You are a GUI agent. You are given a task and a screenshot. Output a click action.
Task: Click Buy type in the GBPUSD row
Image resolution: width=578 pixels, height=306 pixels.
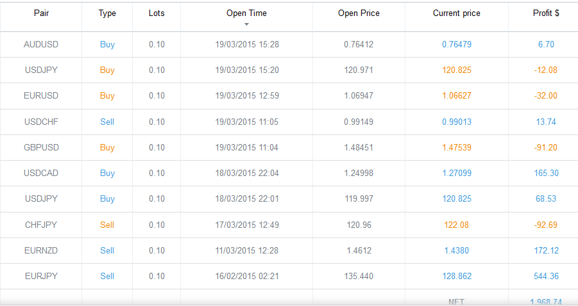pos(107,147)
